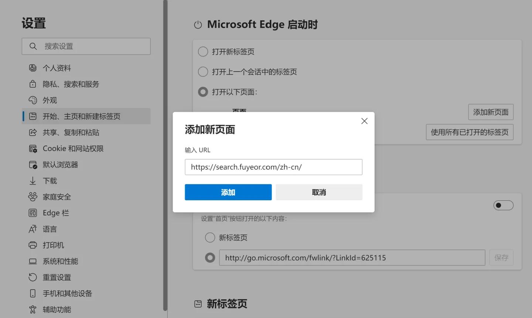Select the 家庭安全 icon

click(33, 197)
